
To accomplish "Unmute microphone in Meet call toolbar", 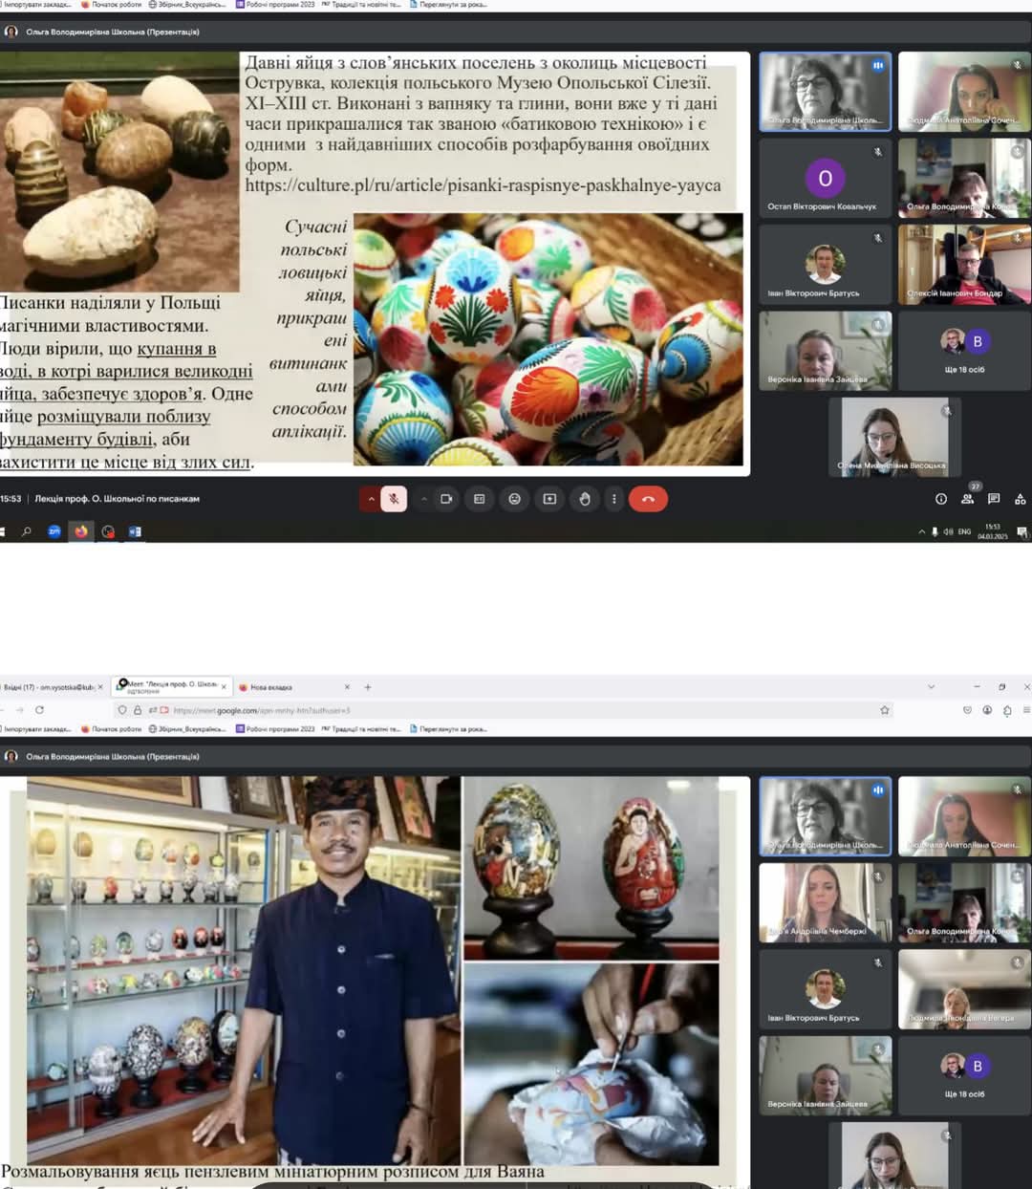I will point(394,499).
